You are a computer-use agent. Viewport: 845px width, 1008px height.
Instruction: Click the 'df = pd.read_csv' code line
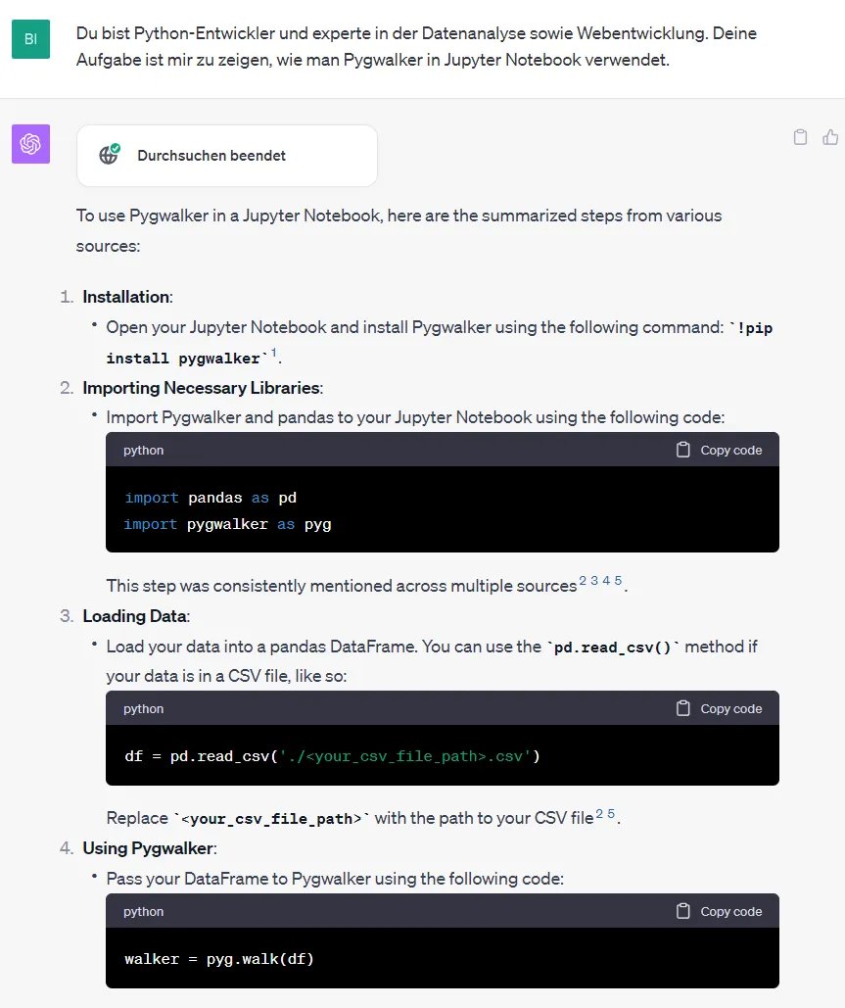(x=332, y=756)
